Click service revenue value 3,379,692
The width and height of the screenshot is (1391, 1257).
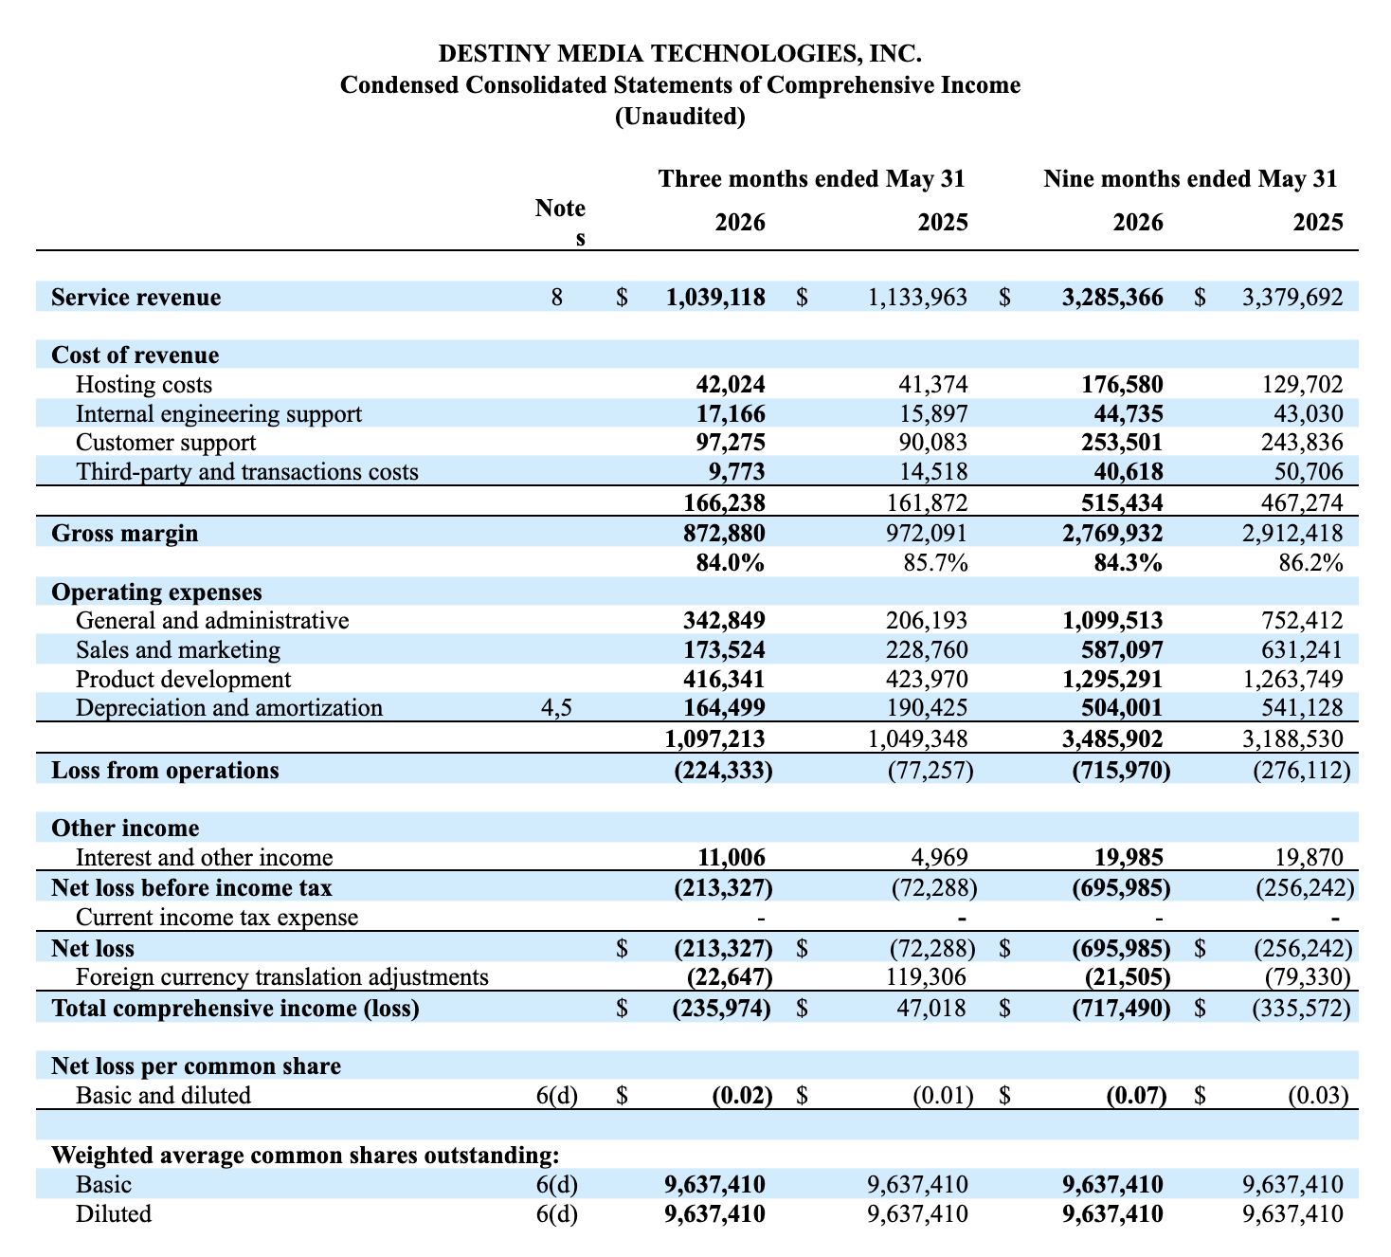pyautogui.click(x=1292, y=298)
